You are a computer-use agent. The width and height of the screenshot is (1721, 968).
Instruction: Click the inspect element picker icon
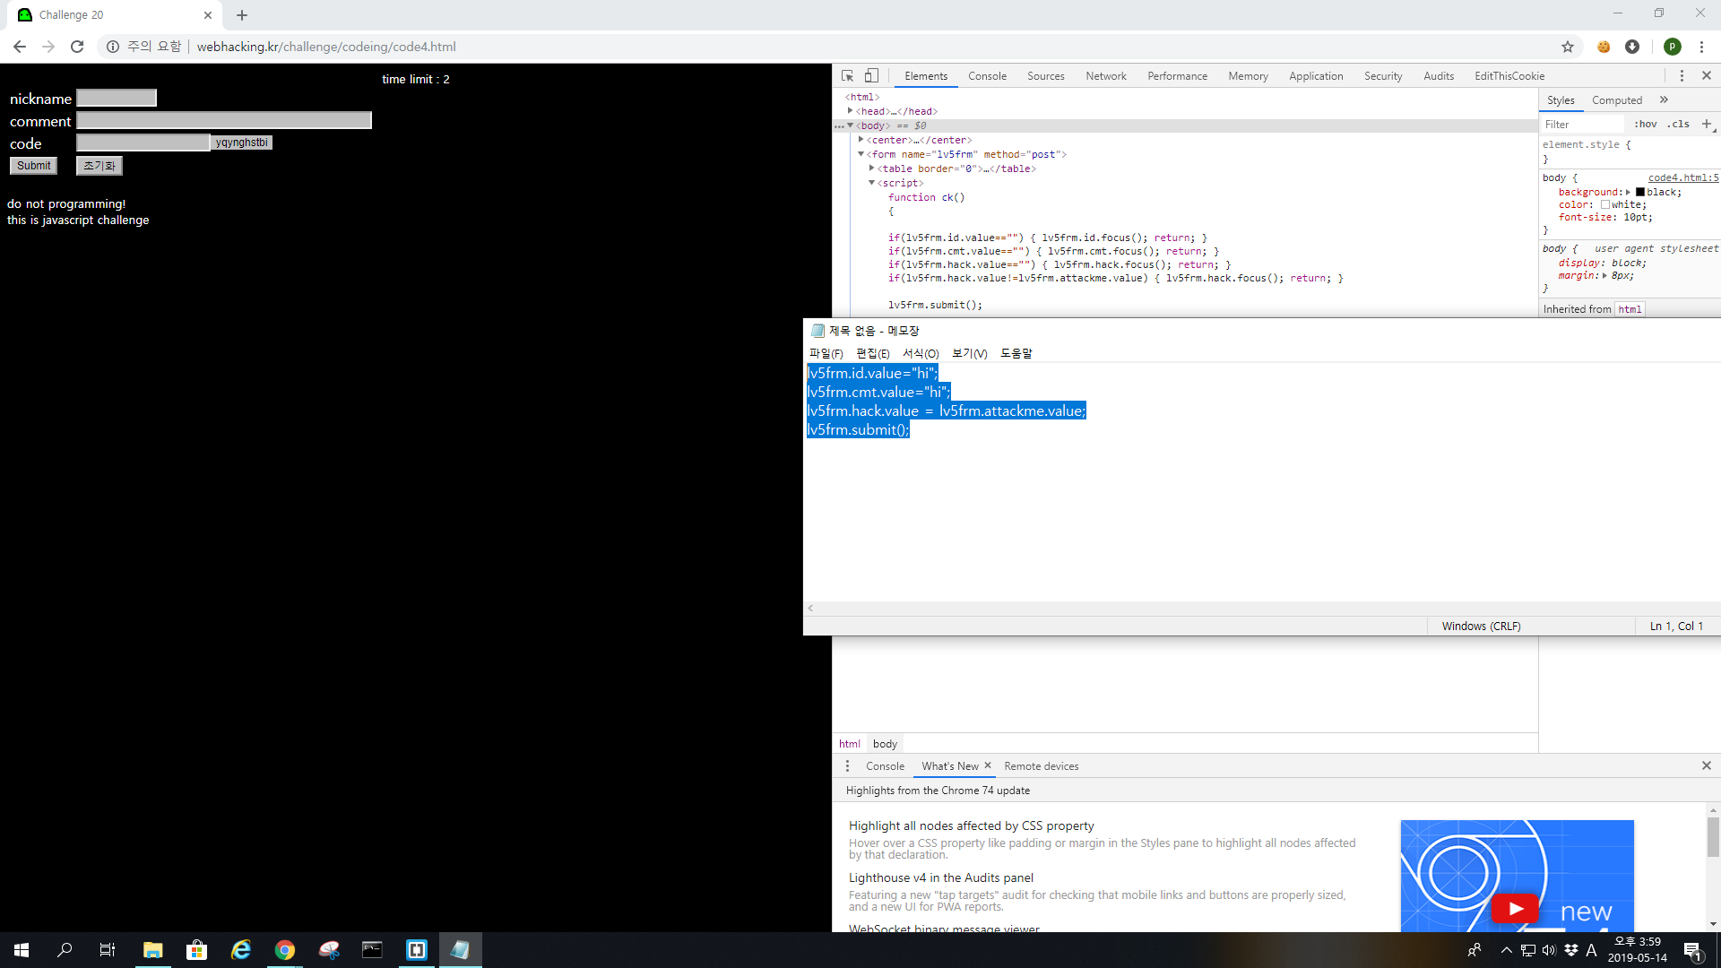click(847, 76)
